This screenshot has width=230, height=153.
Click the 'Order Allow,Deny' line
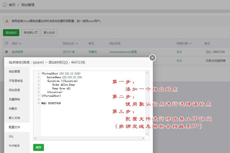click(x=63, y=85)
